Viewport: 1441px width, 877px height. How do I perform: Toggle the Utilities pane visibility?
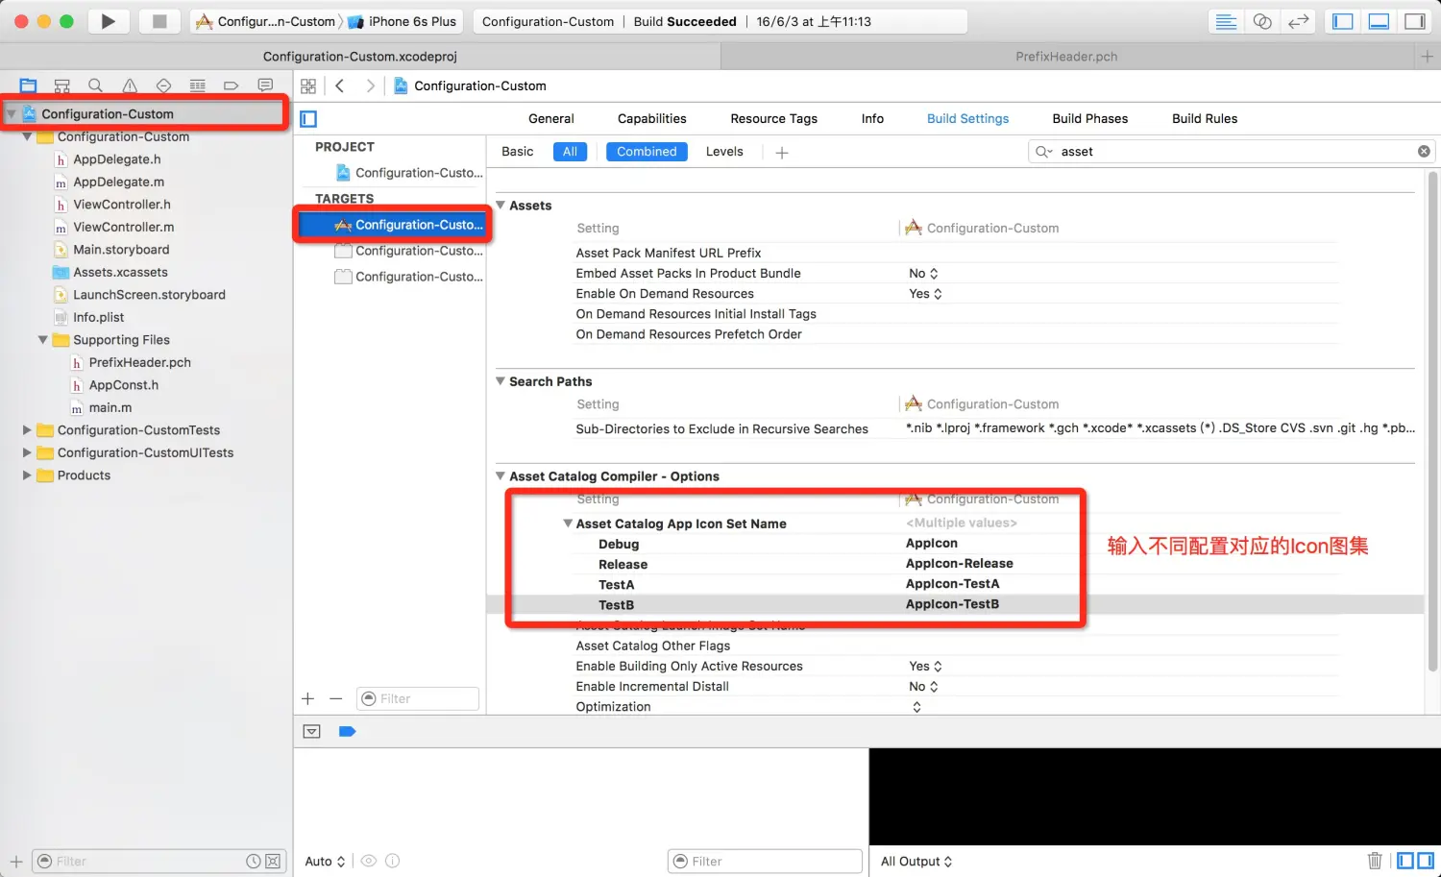pyautogui.click(x=1415, y=21)
